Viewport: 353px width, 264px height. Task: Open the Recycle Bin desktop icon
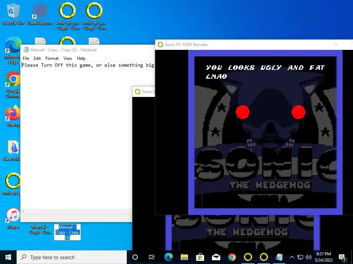[x=13, y=14]
